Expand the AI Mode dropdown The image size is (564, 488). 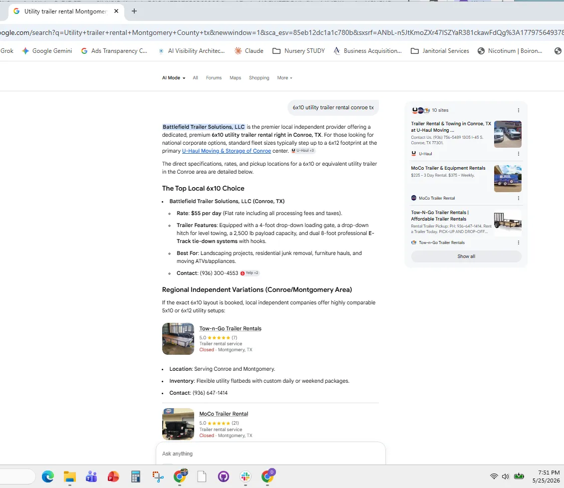(x=174, y=78)
